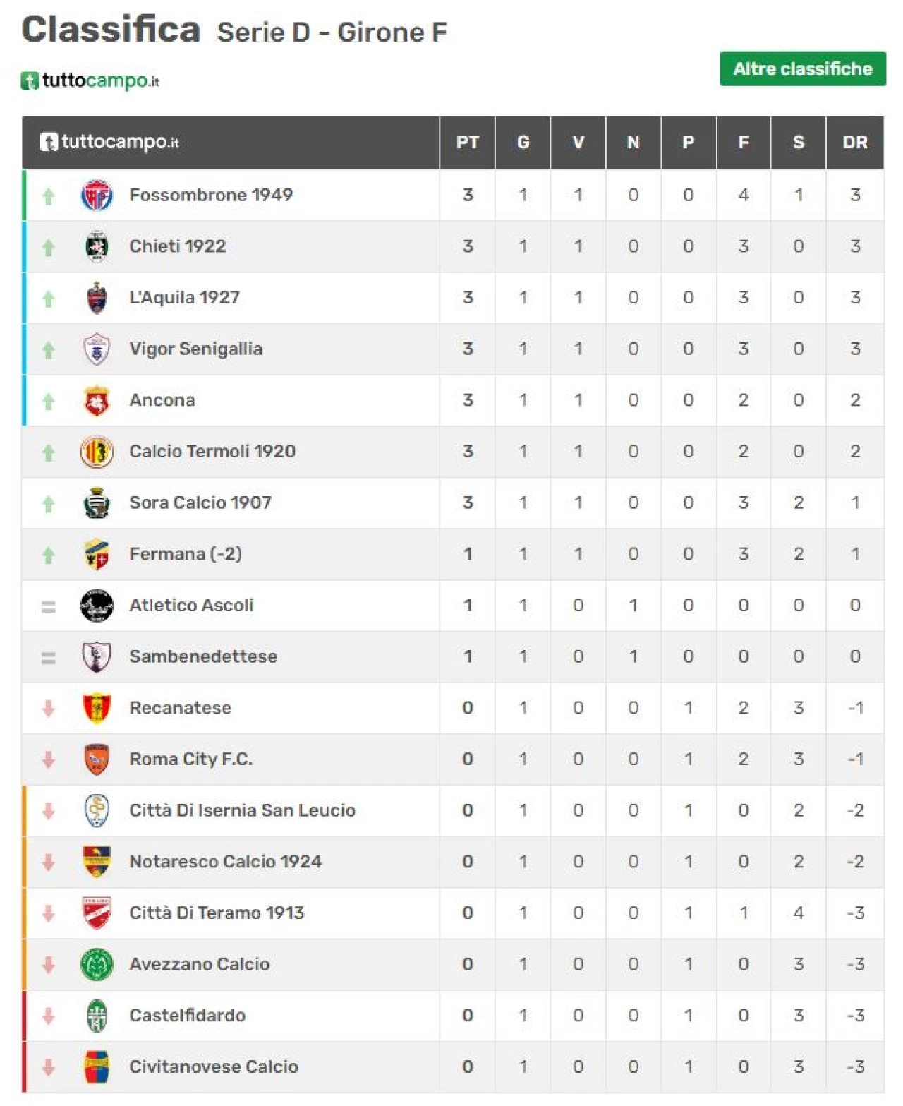903x1106 pixels.
Task: Click the Recanatese team crest
Action: [x=97, y=708]
